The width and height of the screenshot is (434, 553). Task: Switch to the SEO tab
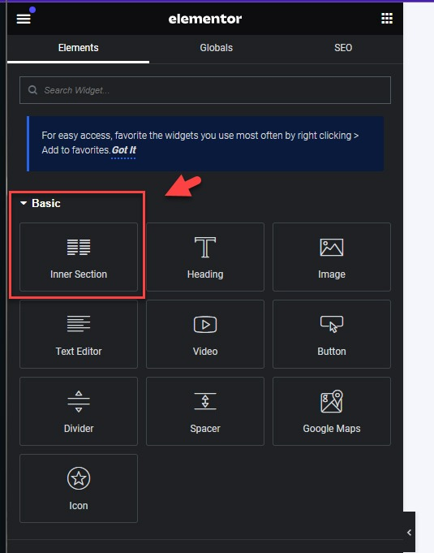[343, 48]
